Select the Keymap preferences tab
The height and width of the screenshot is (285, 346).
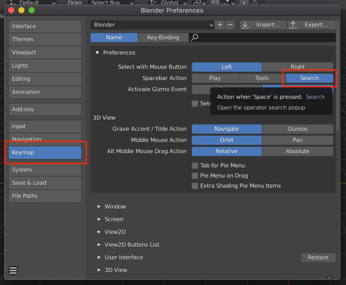[x=45, y=152]
